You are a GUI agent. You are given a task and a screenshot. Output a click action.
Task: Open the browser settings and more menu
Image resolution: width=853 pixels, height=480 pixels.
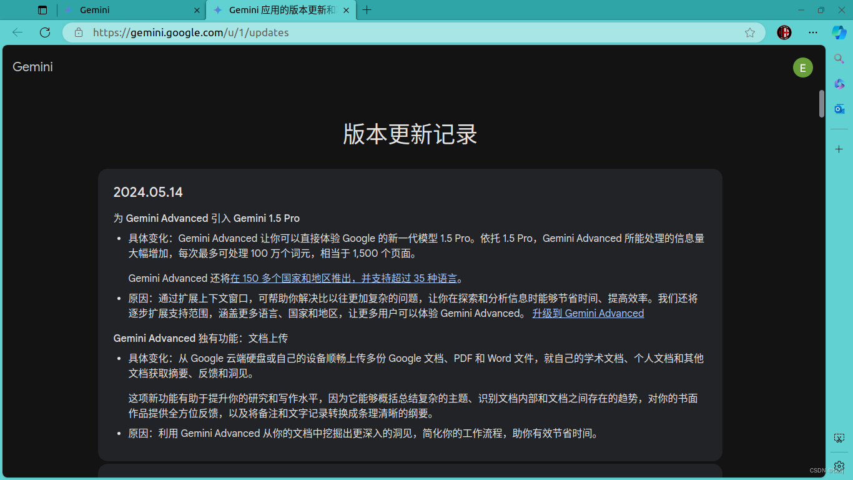(x=812, y=32)
